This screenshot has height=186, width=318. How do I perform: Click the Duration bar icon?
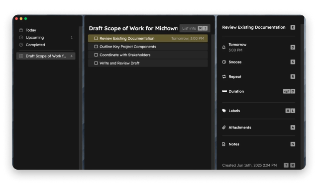(224, 91)
